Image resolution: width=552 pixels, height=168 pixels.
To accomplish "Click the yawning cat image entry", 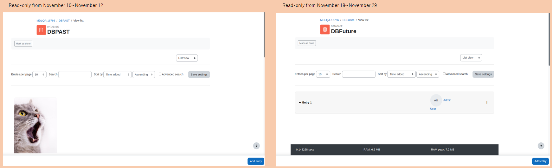I will click(35, 126).
